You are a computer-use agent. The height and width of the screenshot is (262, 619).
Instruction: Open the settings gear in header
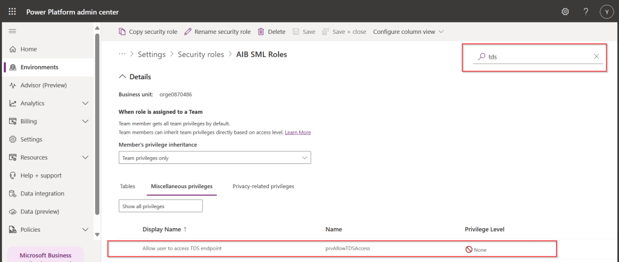(565, 11)
